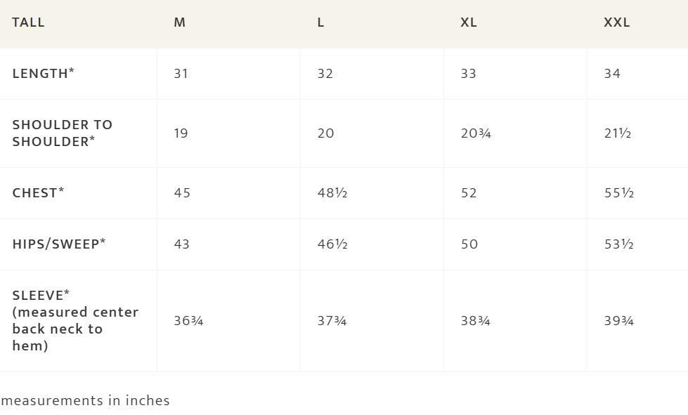Image resolution: width=688 pixels, height=415 pixels.
Task: Select the M hips/sweep value 43
Action: [x=182, y=244]
